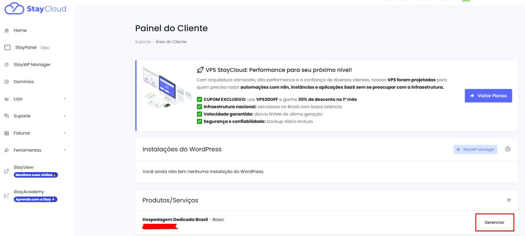The height and width of the screenshot is (236, 525).
Task: Click the StayAcademy chart icon
Action: coord(7,195)
